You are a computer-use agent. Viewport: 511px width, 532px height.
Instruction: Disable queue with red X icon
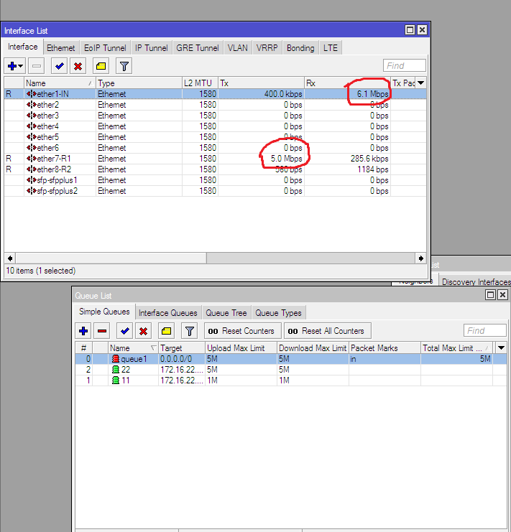(x=143, y=331)
